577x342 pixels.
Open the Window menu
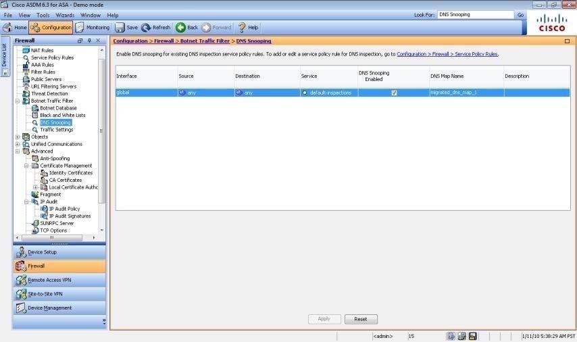(x=91, y=16)
